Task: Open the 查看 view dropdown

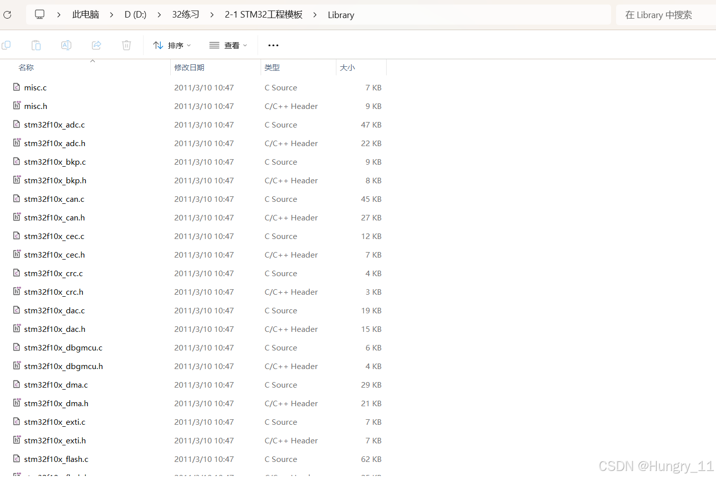Action: point(228,45)
